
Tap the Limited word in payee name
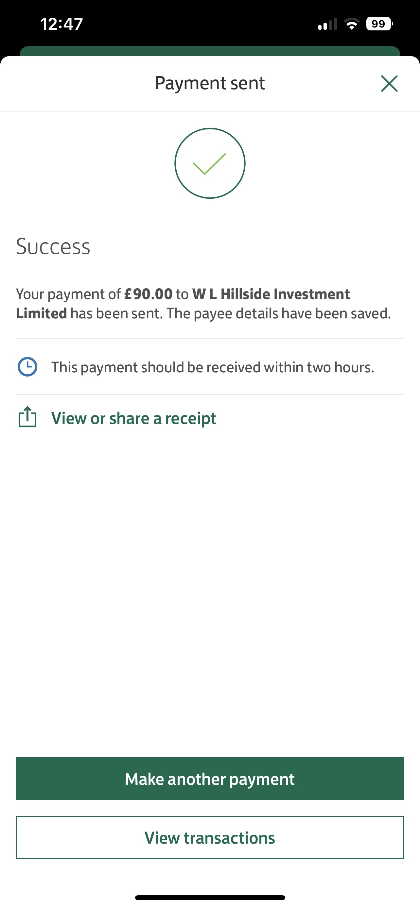coord(42,313)
